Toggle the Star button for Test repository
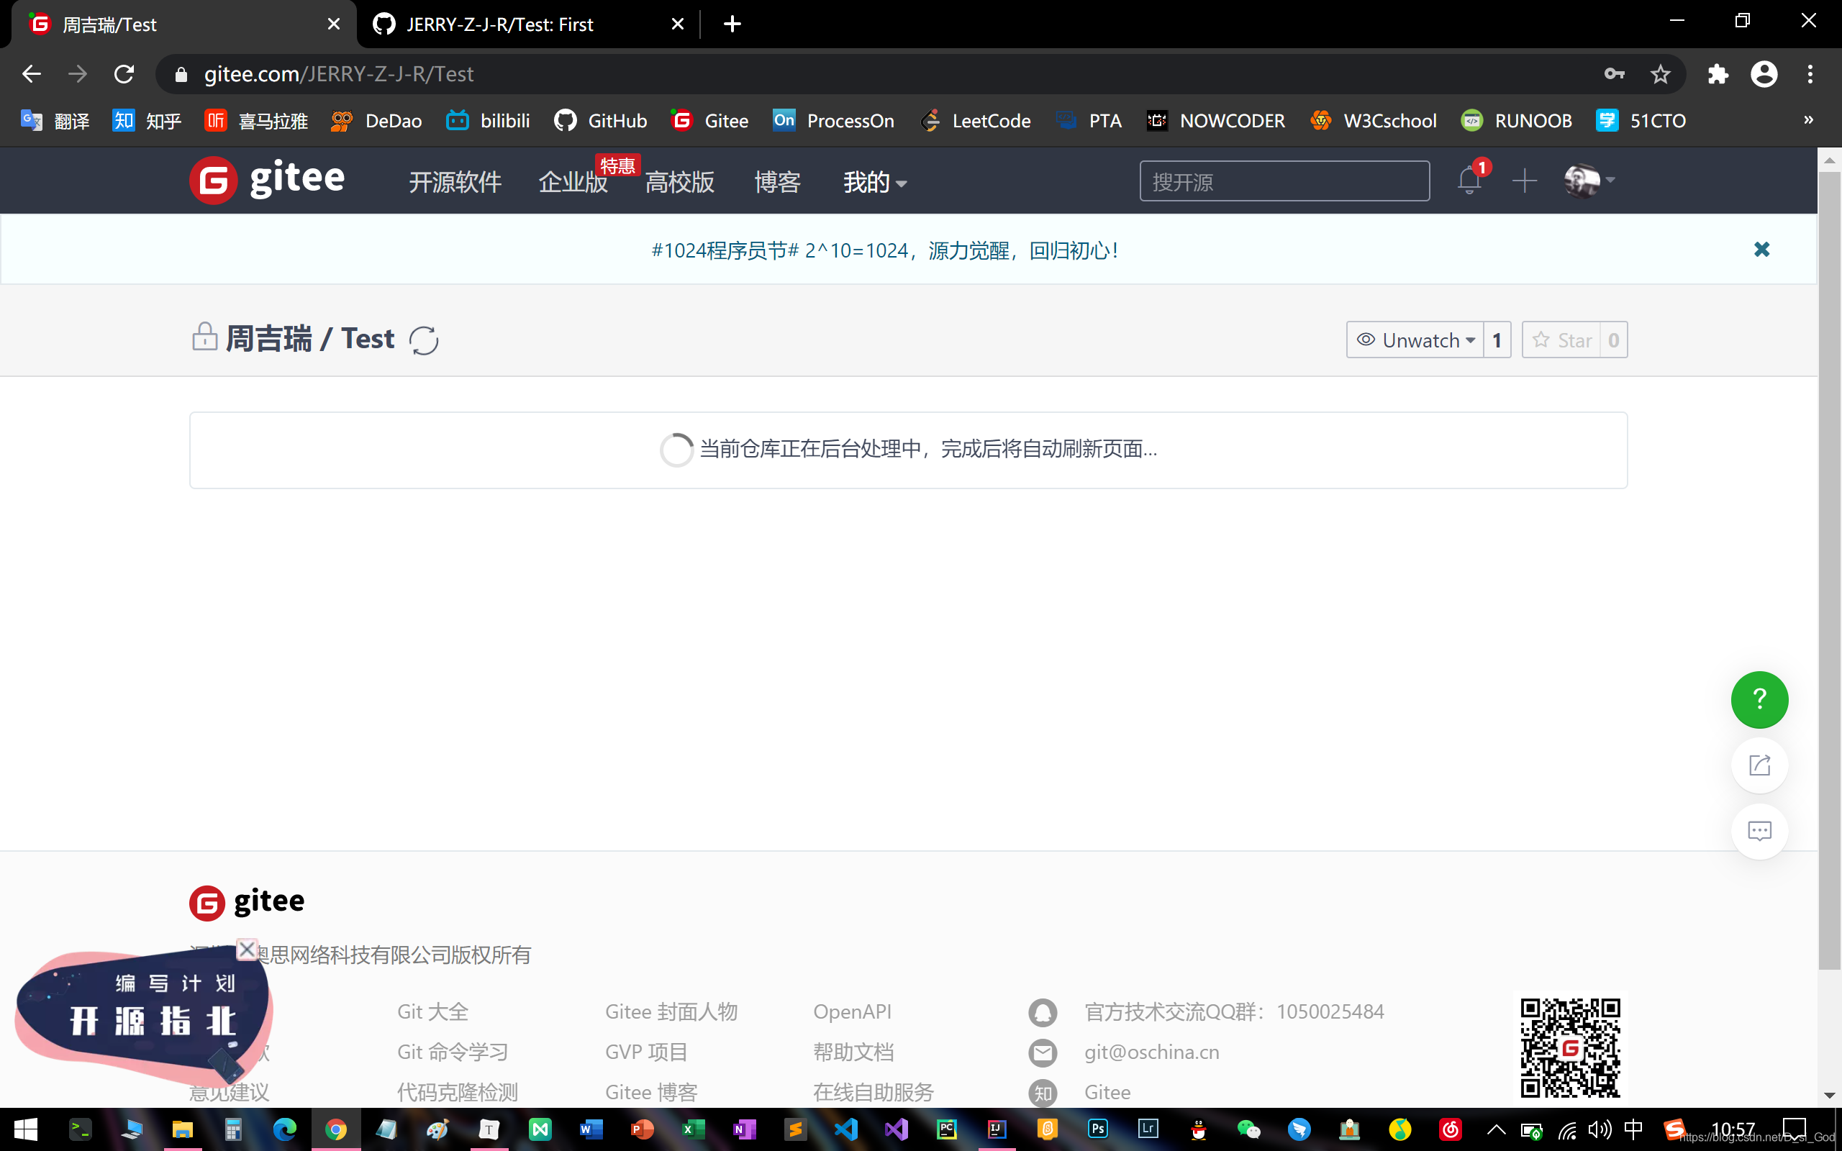Screen dimensions: 1842x1151 pos(1562,340)
